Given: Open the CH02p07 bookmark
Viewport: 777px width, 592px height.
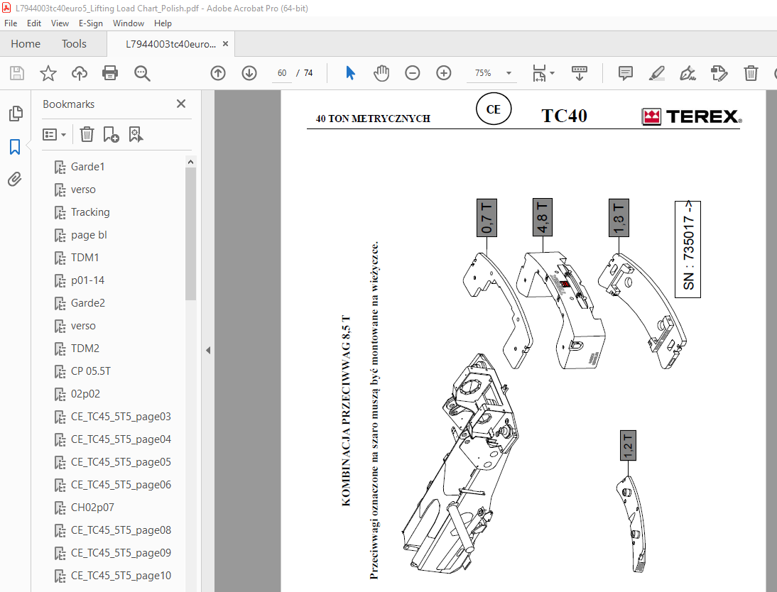Looking at the screenshot, I should point(92,508).
